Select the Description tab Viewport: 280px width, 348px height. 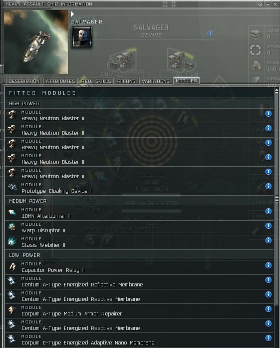pyautogui.click(x=24, y=81)
